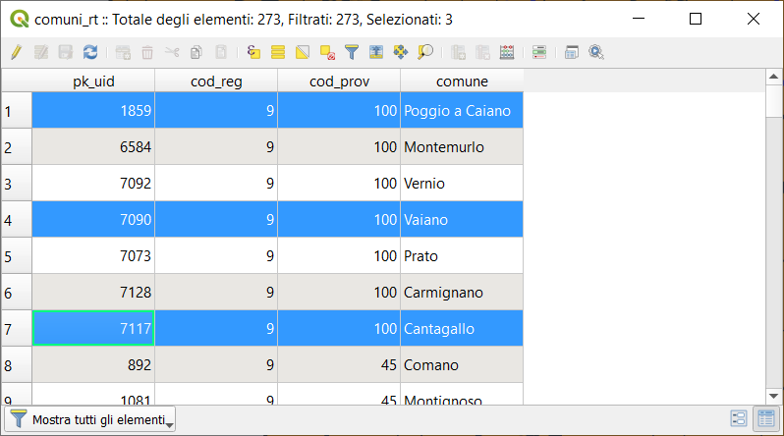The image size is (784, 436).
Task: Click the Montemurlo comune cell
Action: click(462, 147)
